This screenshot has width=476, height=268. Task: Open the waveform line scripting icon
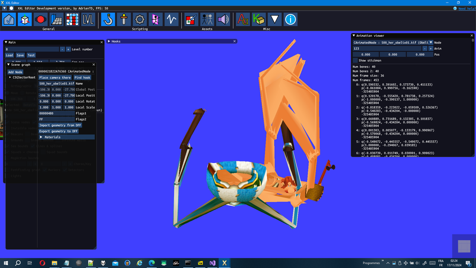coord(171,19)
